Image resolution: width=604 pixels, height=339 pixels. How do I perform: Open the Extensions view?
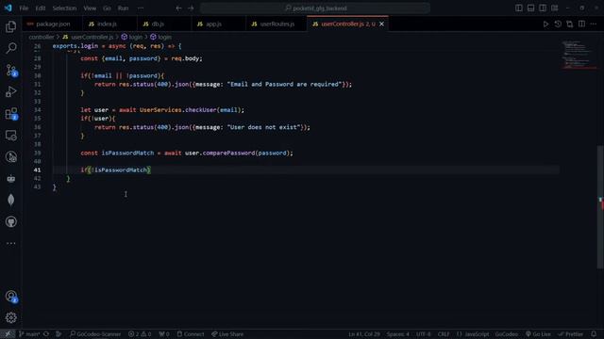pos(10,114)
